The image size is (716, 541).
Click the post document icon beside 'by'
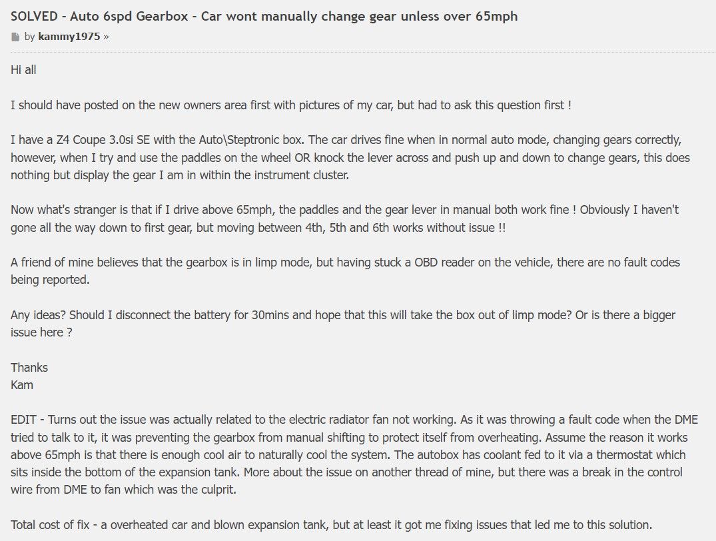coord(15,37)
